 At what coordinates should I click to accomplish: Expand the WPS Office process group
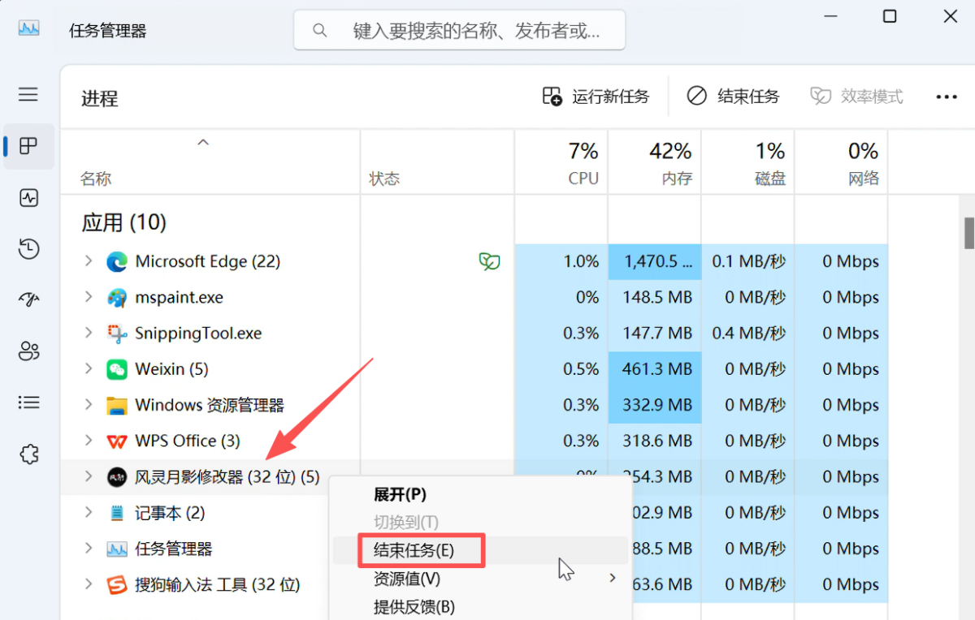[89, 441]
